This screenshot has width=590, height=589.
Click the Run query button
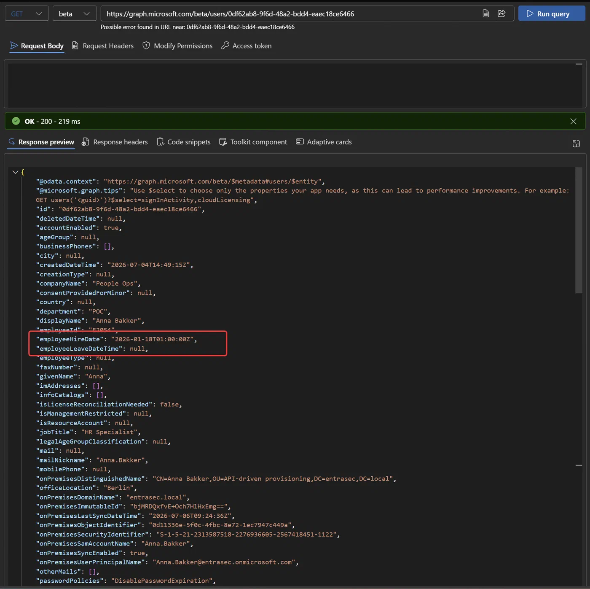[552, 14]
